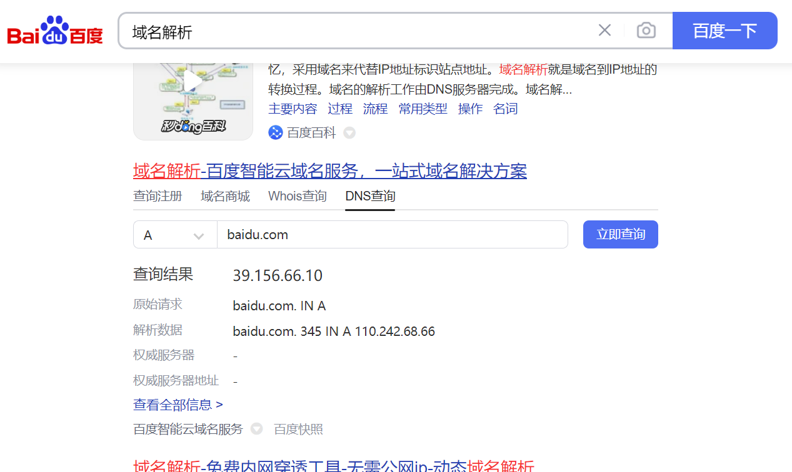Click the Baidu logo

pos(55,30)
